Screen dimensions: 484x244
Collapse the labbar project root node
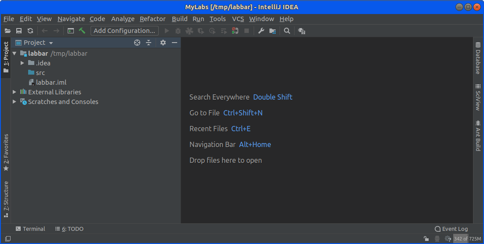pos(15,53)
